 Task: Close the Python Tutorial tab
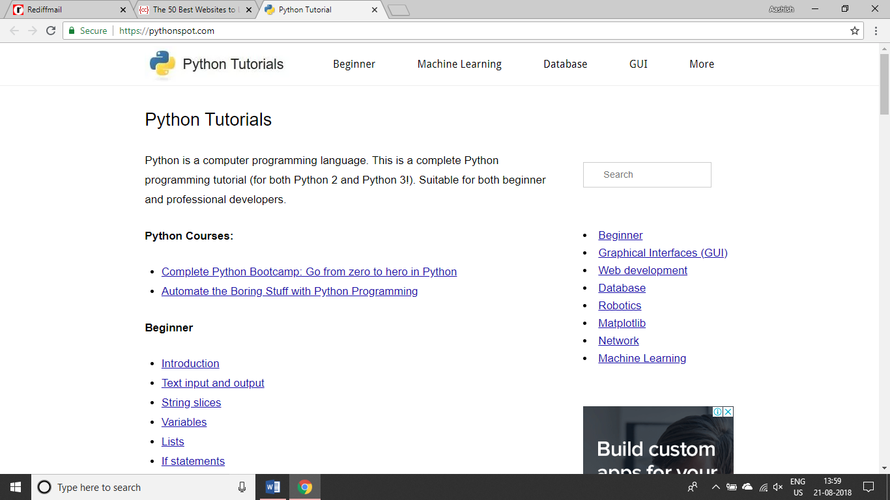(375, 10)
